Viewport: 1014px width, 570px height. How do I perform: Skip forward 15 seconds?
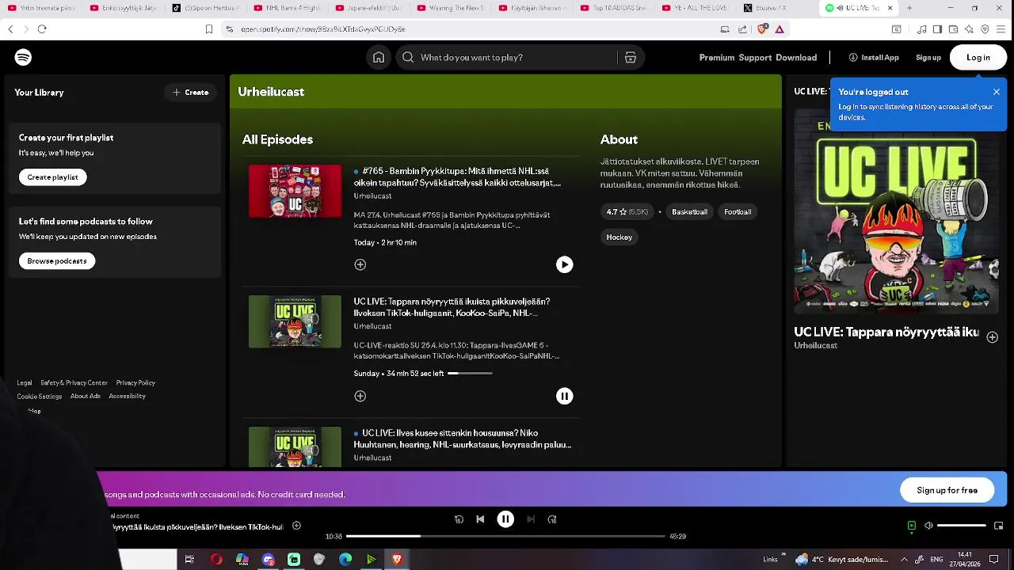pyautogui.click(x=552, y=519)
